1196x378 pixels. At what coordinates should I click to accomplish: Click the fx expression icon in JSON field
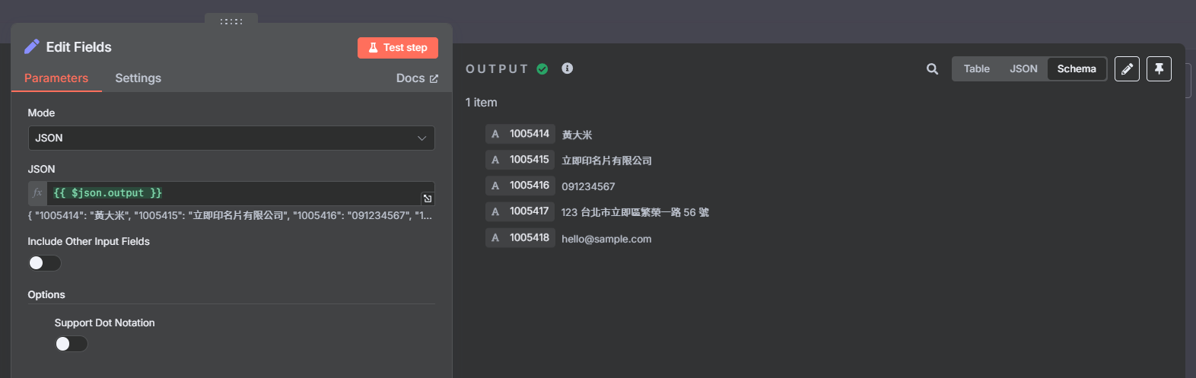pyautogui.click(x=37, y=193)
